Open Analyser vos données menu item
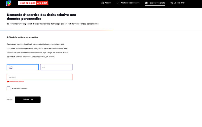This screenshot has width=202, height=127. coord(128,3)
